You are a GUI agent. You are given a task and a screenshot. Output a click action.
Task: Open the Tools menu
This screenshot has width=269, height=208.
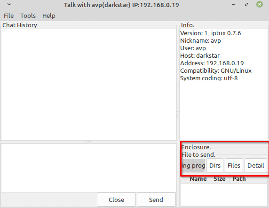(x=28, y=16)
